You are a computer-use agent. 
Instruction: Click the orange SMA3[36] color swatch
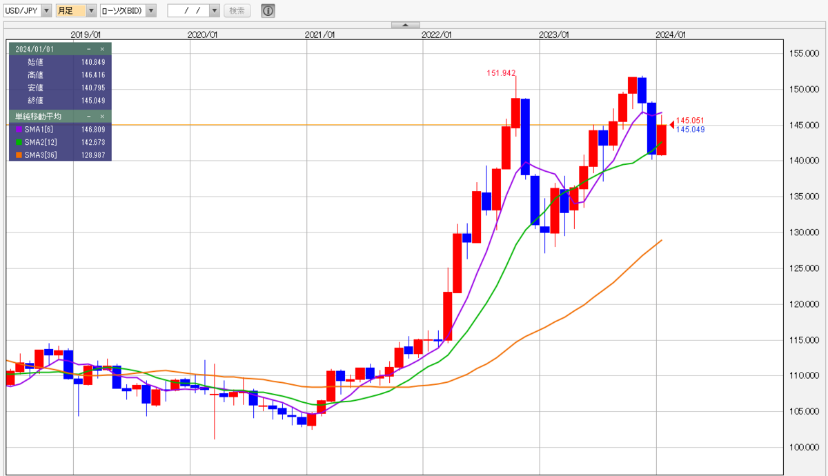[x=19, y=155]
